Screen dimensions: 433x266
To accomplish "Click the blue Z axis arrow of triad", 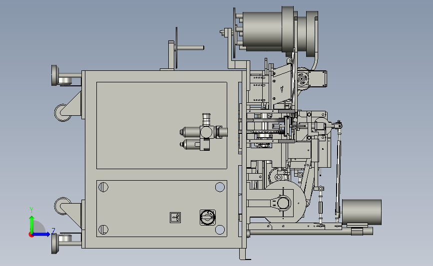I will [41, 234].
